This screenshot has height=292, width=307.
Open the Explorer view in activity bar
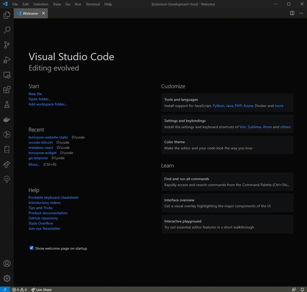point(7,15)
